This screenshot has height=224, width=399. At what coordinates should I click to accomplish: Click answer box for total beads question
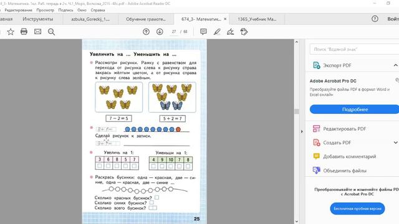pos(153,208)
